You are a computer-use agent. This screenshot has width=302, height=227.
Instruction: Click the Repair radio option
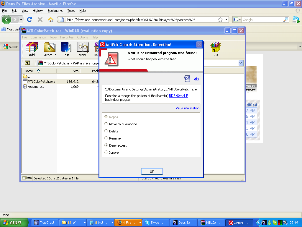click(106, 117)
